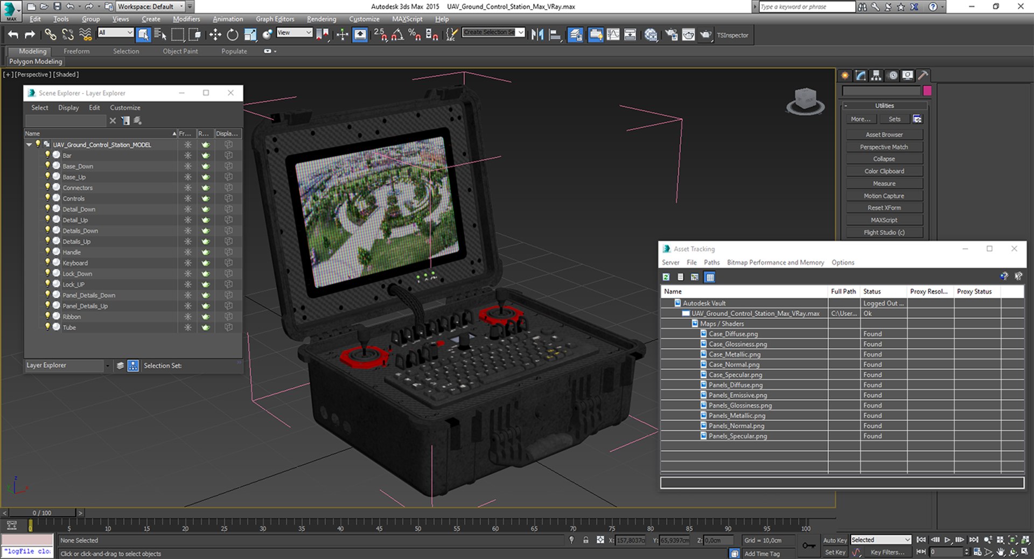Activate the Select and Rotate tool
Image resolution: width=1034 pixels, height=559 pixels.
coord(233,35)
